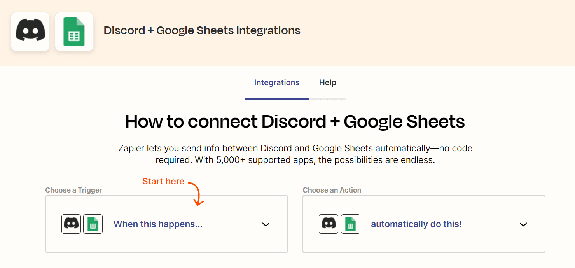Click the large Google Sheets logo in header
575x268 pixels.
coord(74,32)
